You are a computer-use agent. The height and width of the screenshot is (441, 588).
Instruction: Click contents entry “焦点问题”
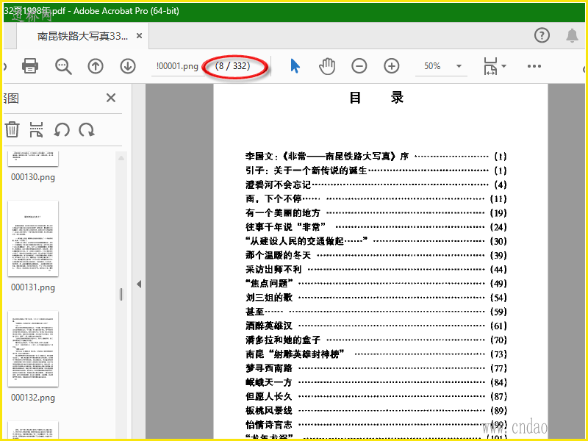(269, 284)
